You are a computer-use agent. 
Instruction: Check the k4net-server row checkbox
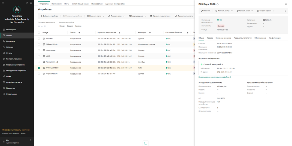click(39, 50)
